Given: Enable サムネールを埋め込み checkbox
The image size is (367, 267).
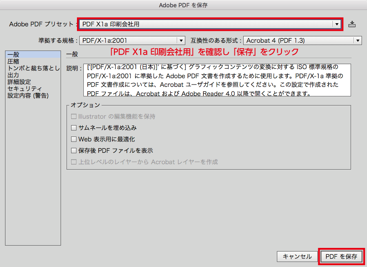Looking at the screenshot, I should coord(74,128).
